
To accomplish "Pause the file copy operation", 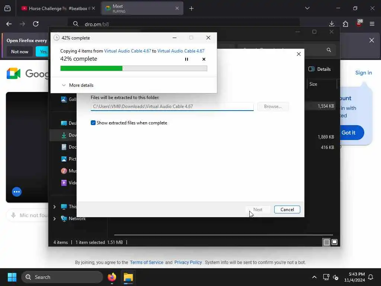I will click(x=186, y=59).
